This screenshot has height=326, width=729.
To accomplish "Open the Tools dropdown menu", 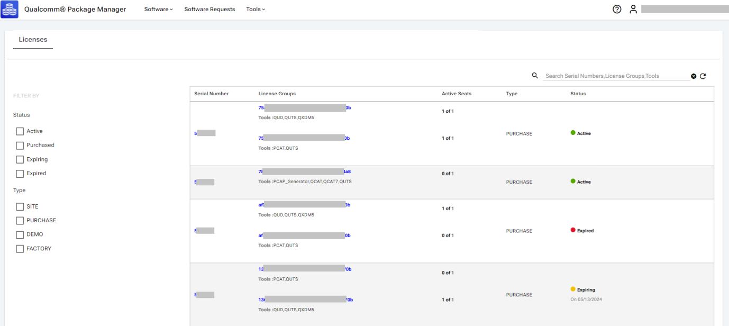I will [x=256, y=10].
